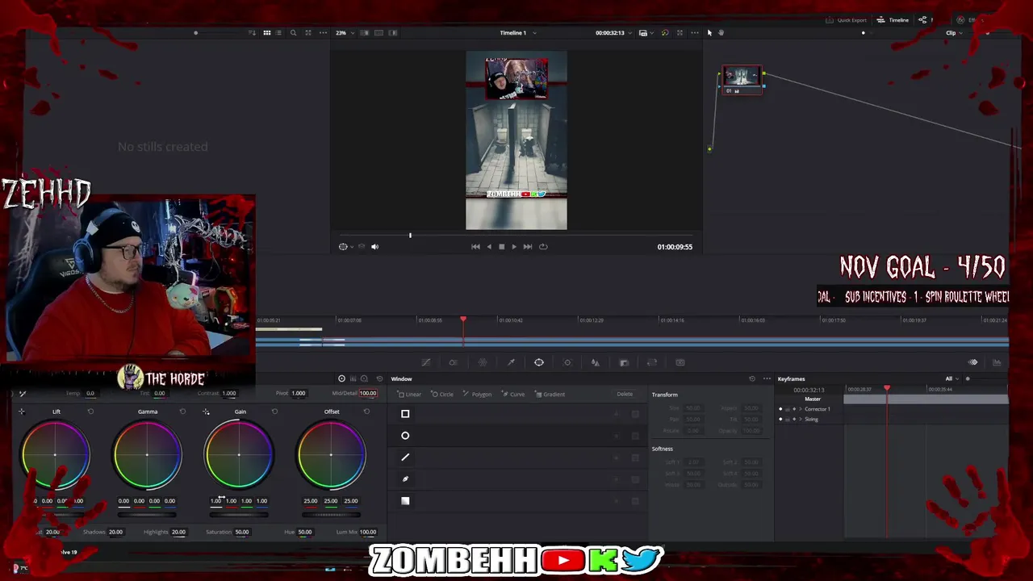The height and width of the screenshot is (581, 1033).
Task: Click the Delete window button
Action: click(625, 394)
